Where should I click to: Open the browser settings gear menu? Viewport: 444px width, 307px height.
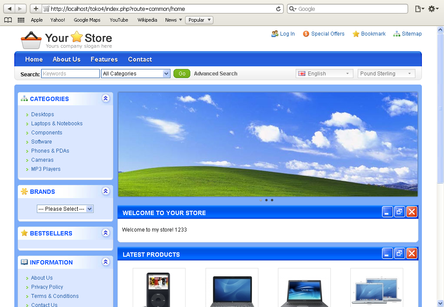pos(433,9)
